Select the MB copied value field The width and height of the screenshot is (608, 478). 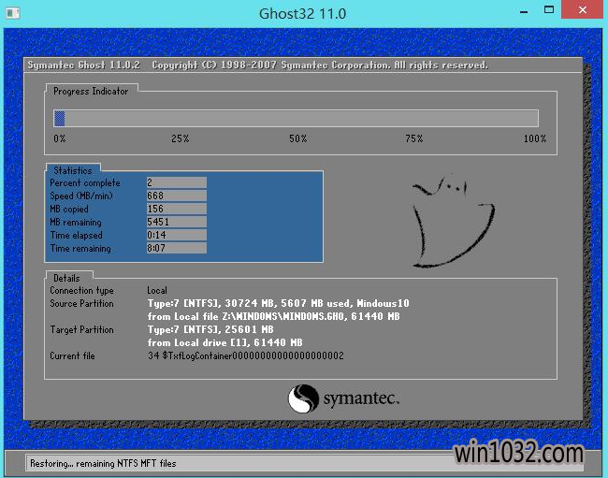(x=176, y=210)
